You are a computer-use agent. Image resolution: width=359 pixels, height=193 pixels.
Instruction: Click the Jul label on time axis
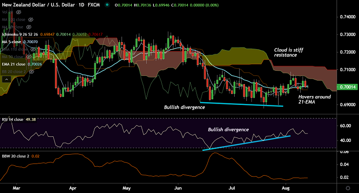coord(232,188)
